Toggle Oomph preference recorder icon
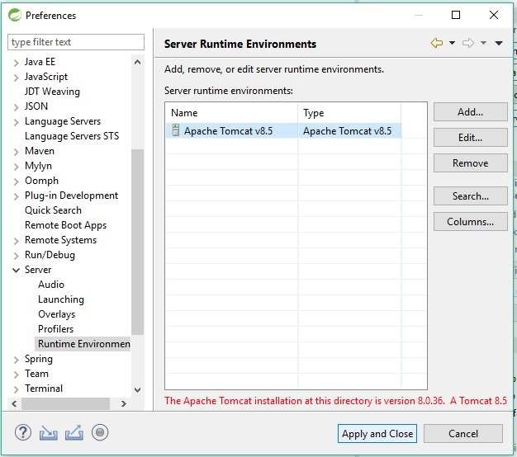517x457 pixels. pyautogui.click(x=100, y=432)
